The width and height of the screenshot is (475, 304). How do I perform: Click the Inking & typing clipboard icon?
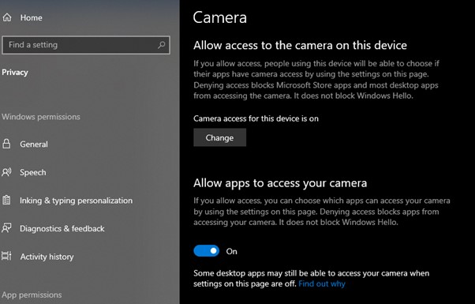click(x=6, y=201)
